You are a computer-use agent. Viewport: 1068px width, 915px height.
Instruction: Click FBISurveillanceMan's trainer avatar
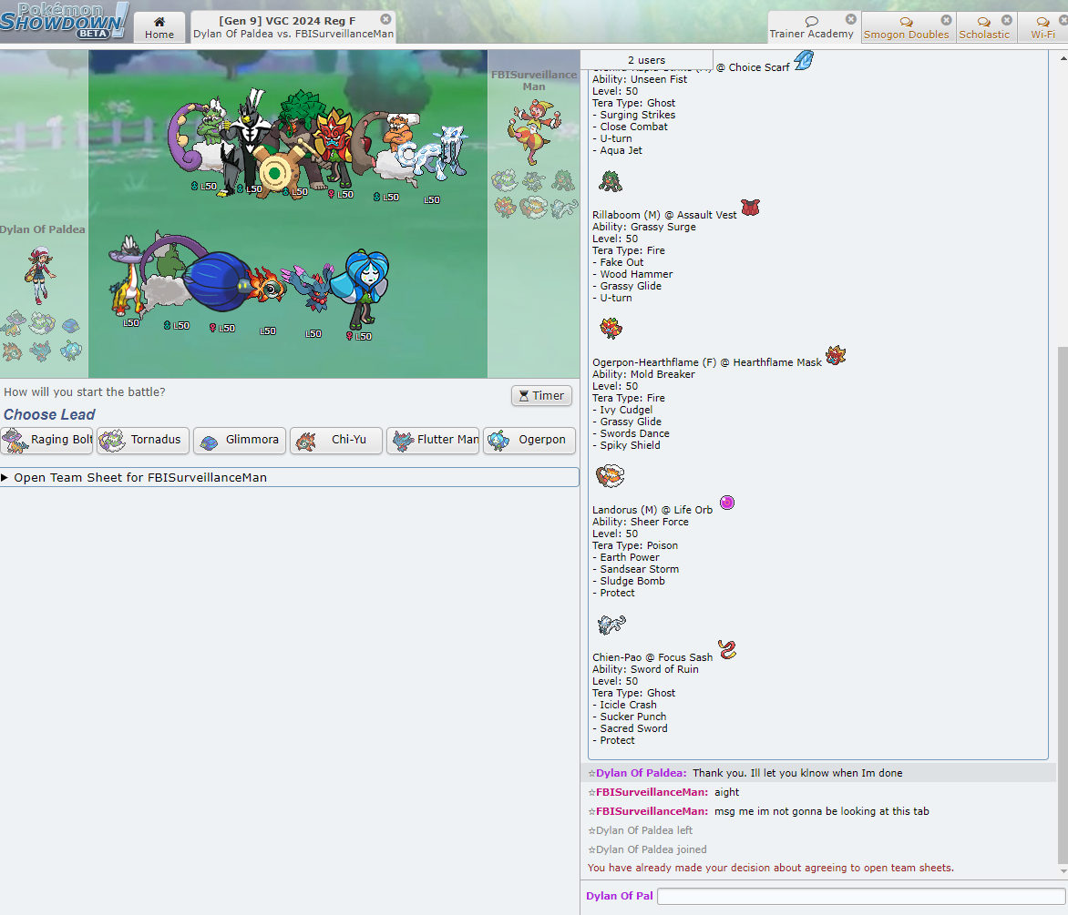pos(535,131)
